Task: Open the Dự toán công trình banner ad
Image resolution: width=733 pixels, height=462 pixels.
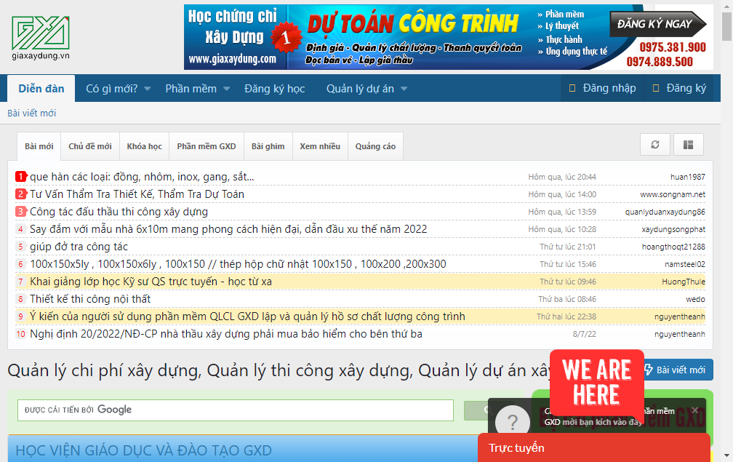Action: (448, 37)
